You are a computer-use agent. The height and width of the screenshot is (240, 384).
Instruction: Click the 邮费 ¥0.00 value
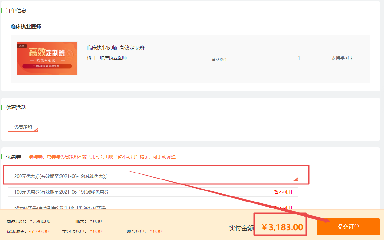(96, 221)
